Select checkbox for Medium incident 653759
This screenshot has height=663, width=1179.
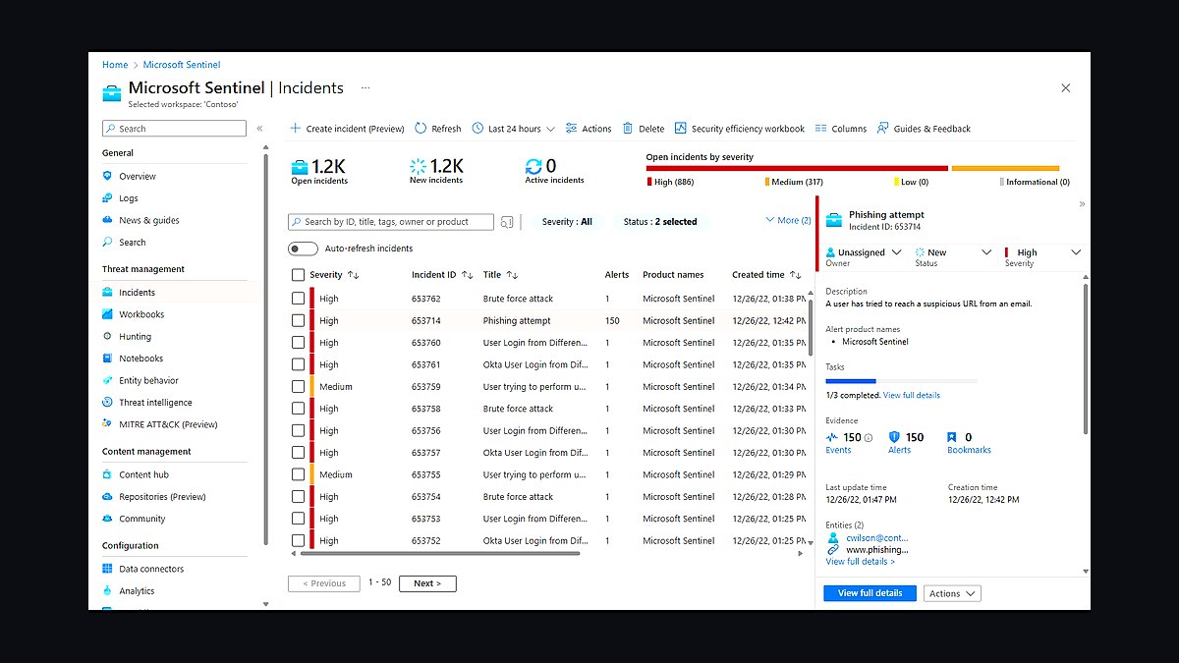[299, 386]
